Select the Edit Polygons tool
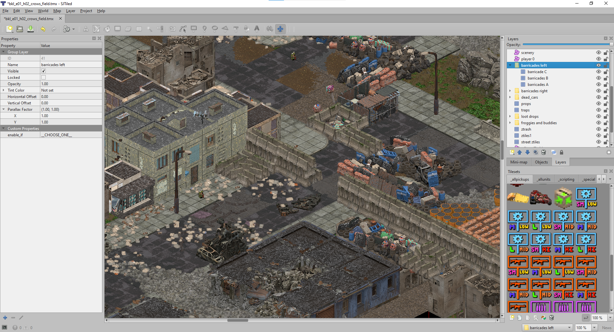The height and width of the screenshot is (332, 614). click(x=183, y=29)
